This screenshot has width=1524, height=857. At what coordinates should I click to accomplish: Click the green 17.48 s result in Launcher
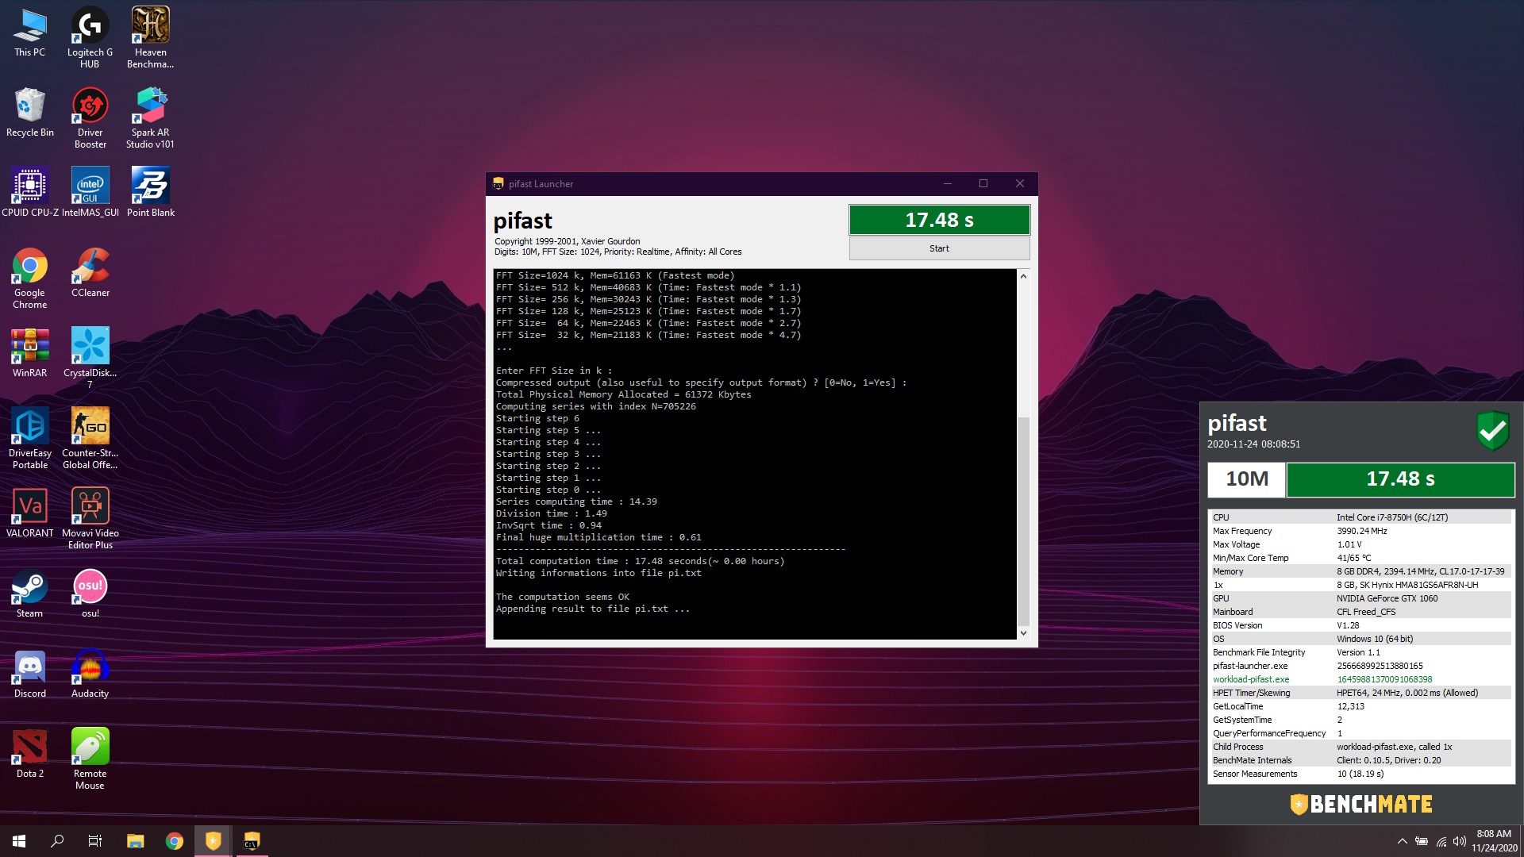[939, 220]
